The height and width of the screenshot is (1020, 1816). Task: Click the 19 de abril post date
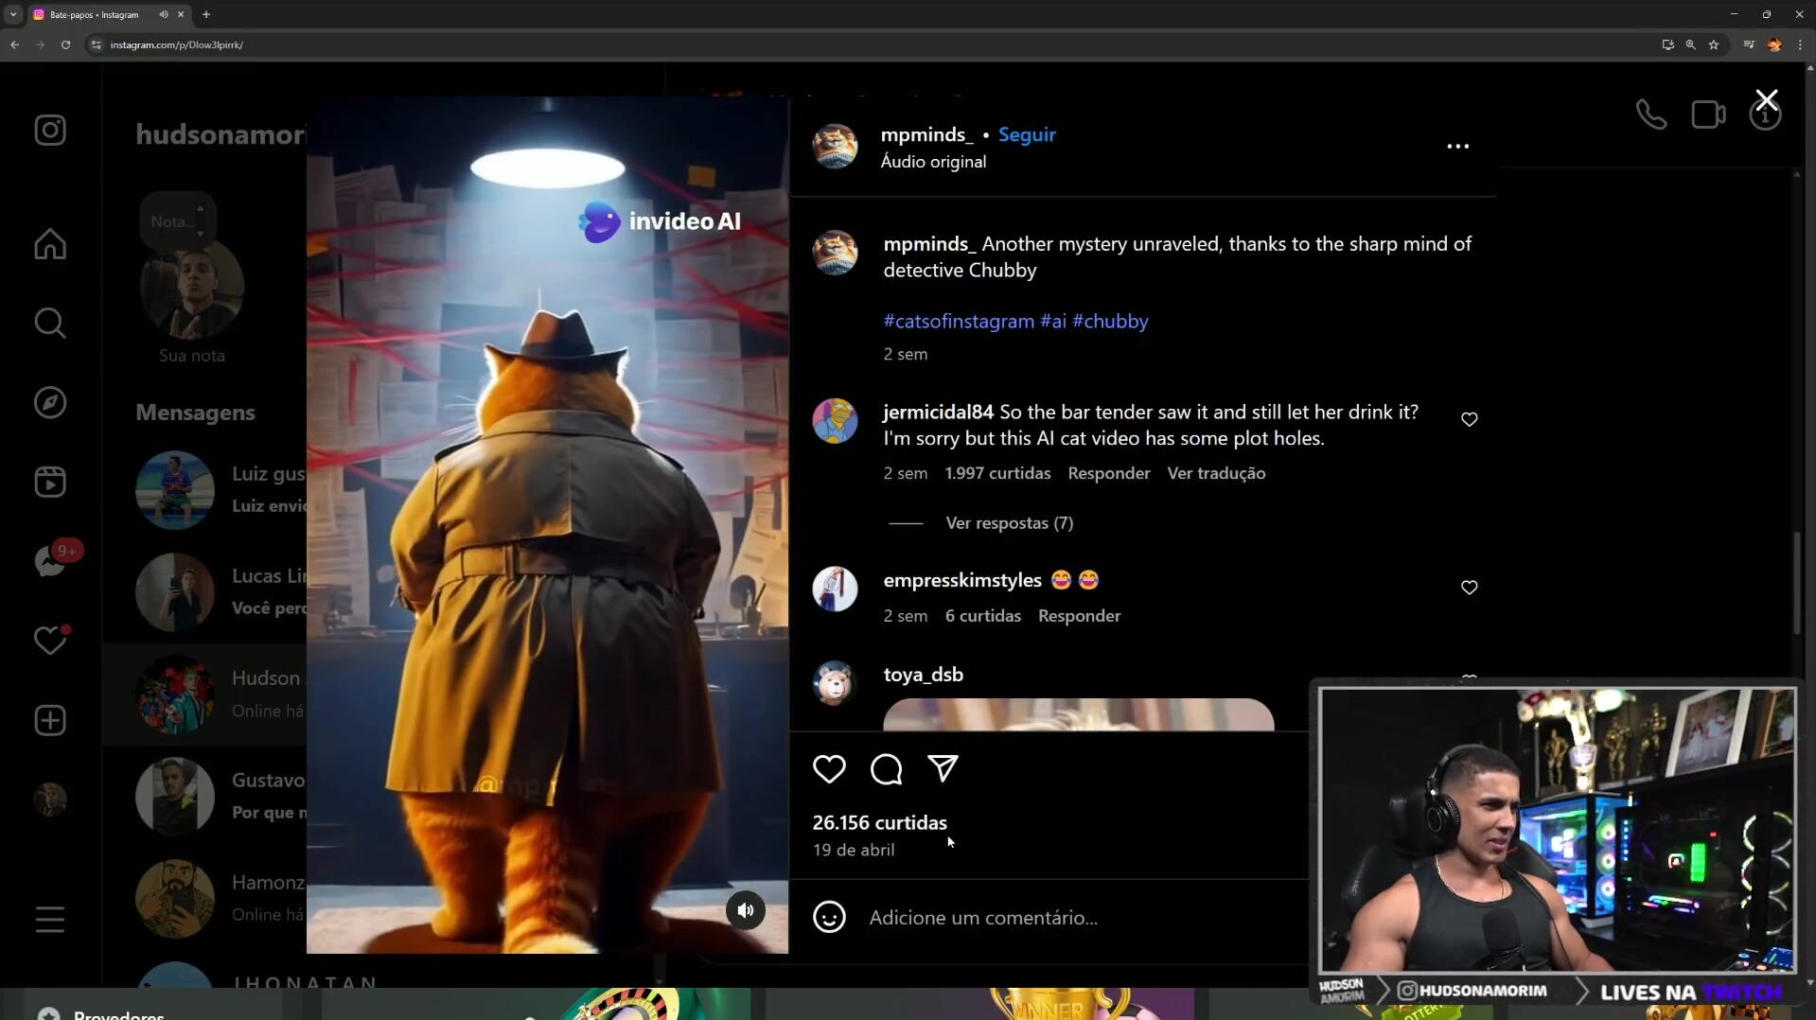(x=854, y=850)
